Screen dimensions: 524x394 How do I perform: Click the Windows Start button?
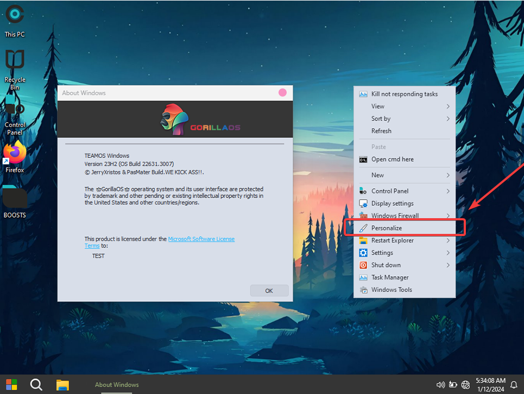11,385
